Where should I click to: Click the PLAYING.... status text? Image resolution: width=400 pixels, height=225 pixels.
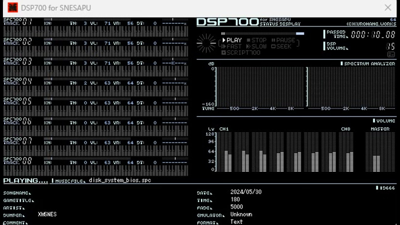click(x=25, y=180)
